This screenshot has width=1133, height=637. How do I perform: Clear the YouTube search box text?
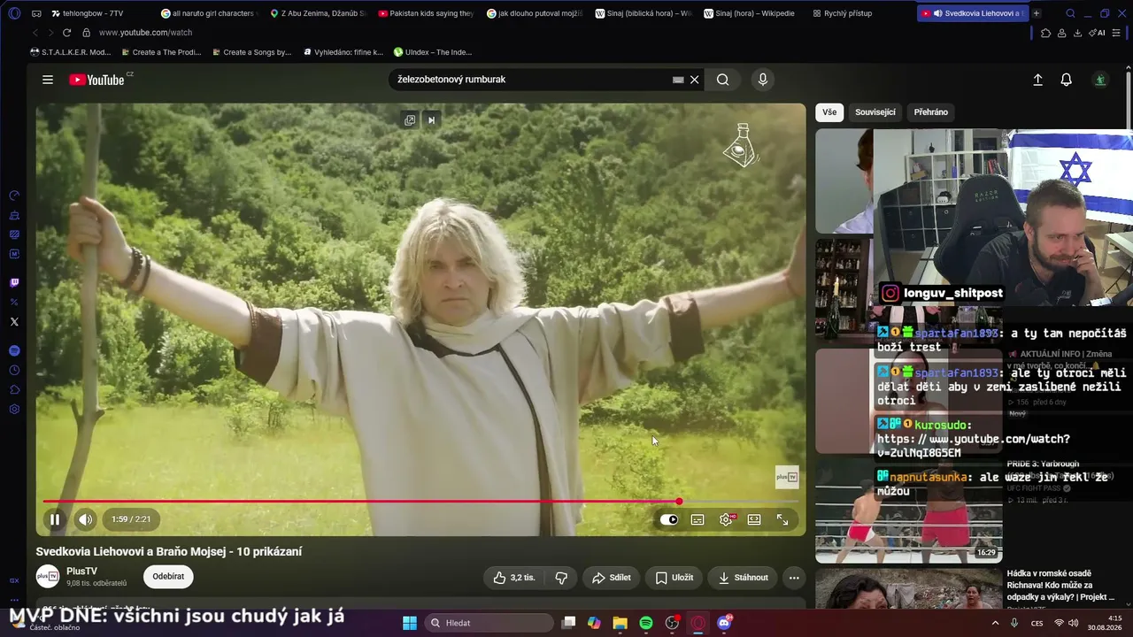coord(695,80)
